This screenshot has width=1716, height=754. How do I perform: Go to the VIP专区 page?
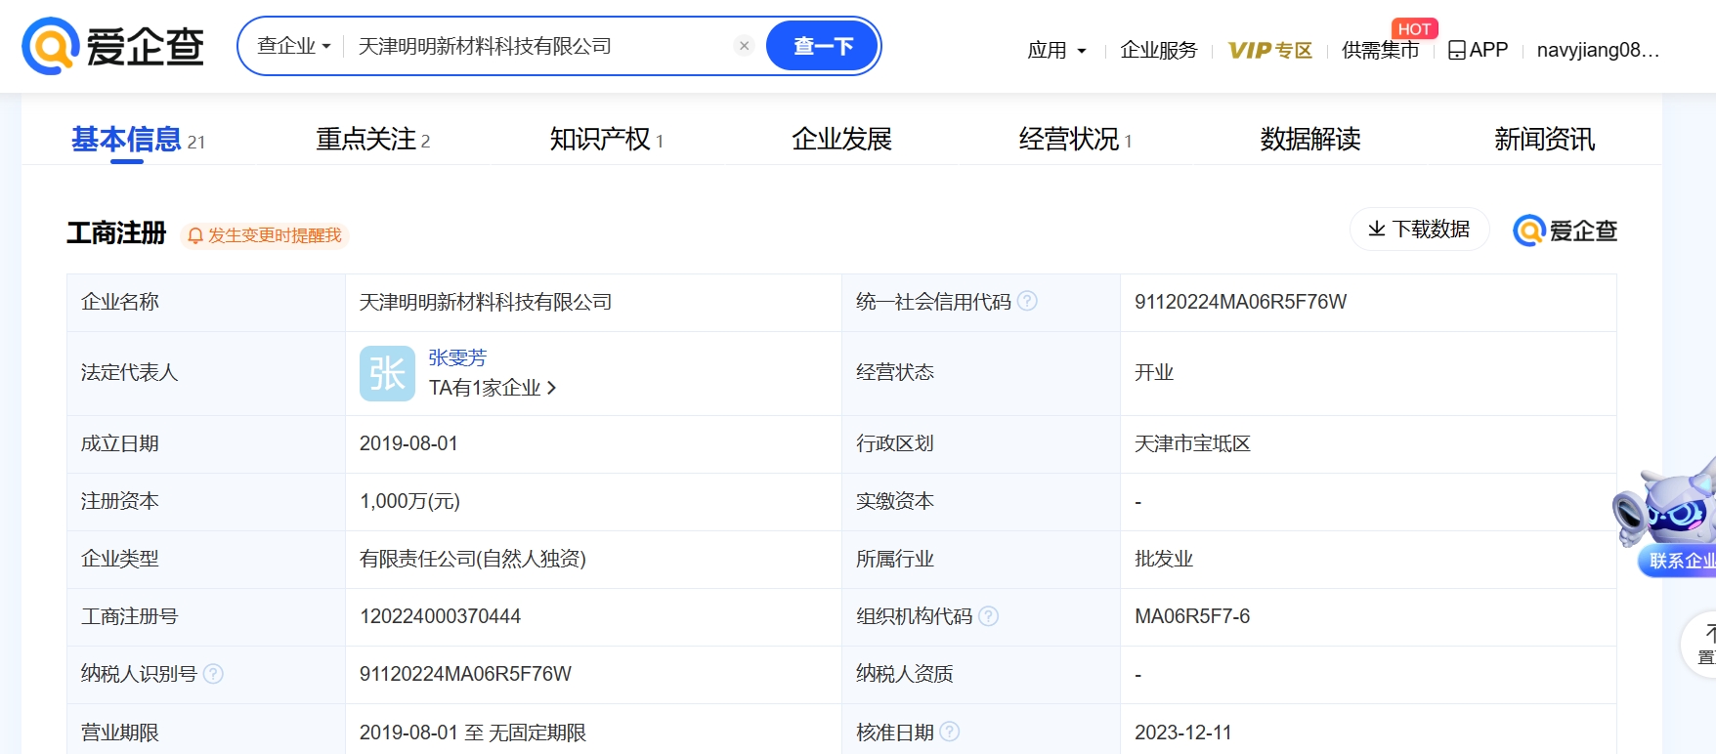click(1269, 50)
